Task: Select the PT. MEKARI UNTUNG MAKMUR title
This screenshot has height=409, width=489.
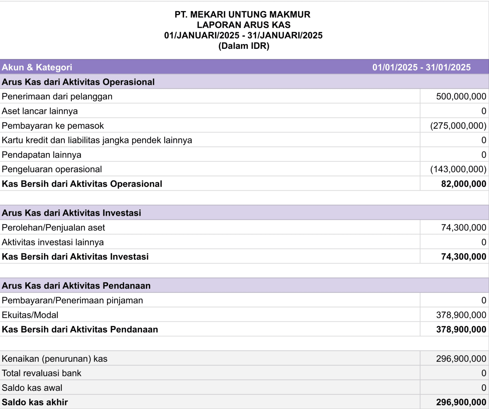Action: 243,15
